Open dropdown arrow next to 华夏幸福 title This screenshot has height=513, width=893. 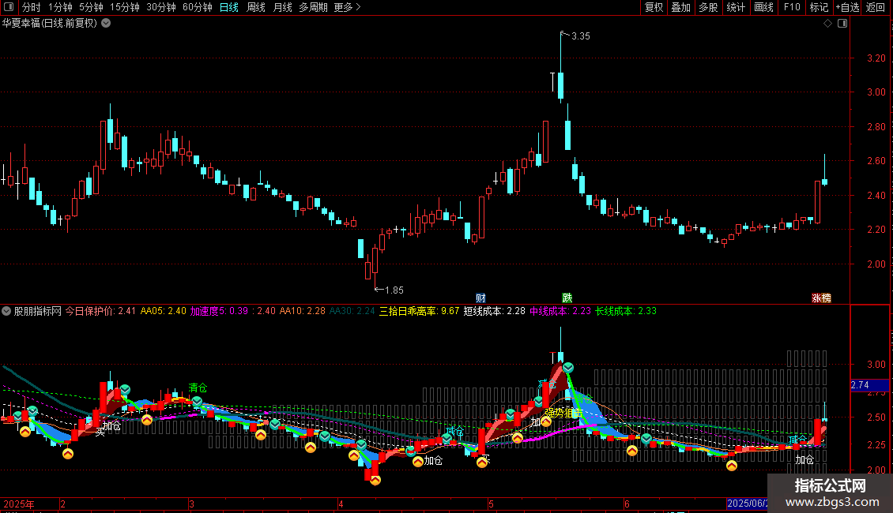pyautogui.click(x=106, y=24)
